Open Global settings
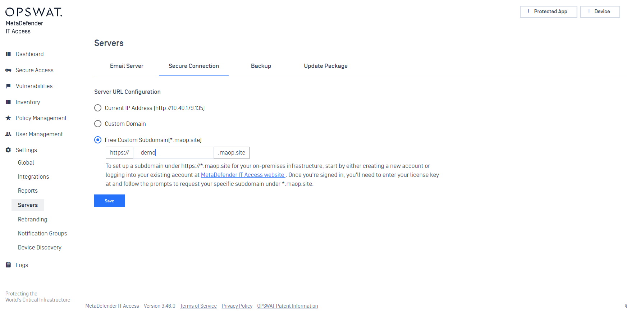 click(26, 162)
